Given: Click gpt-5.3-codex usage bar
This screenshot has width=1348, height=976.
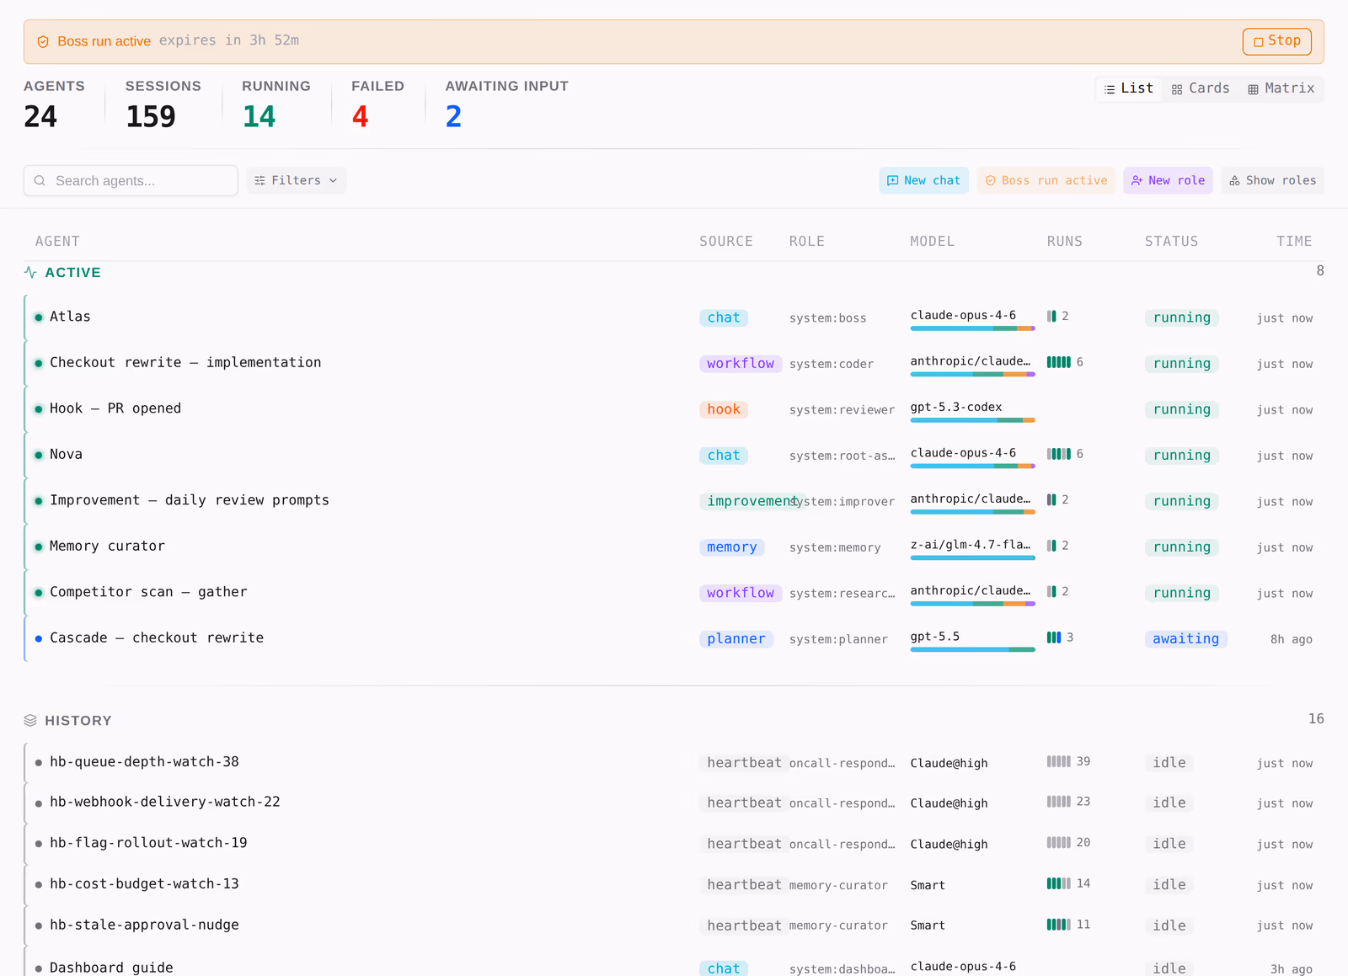Looking at the screenshot, I should [x=972, y=420].
